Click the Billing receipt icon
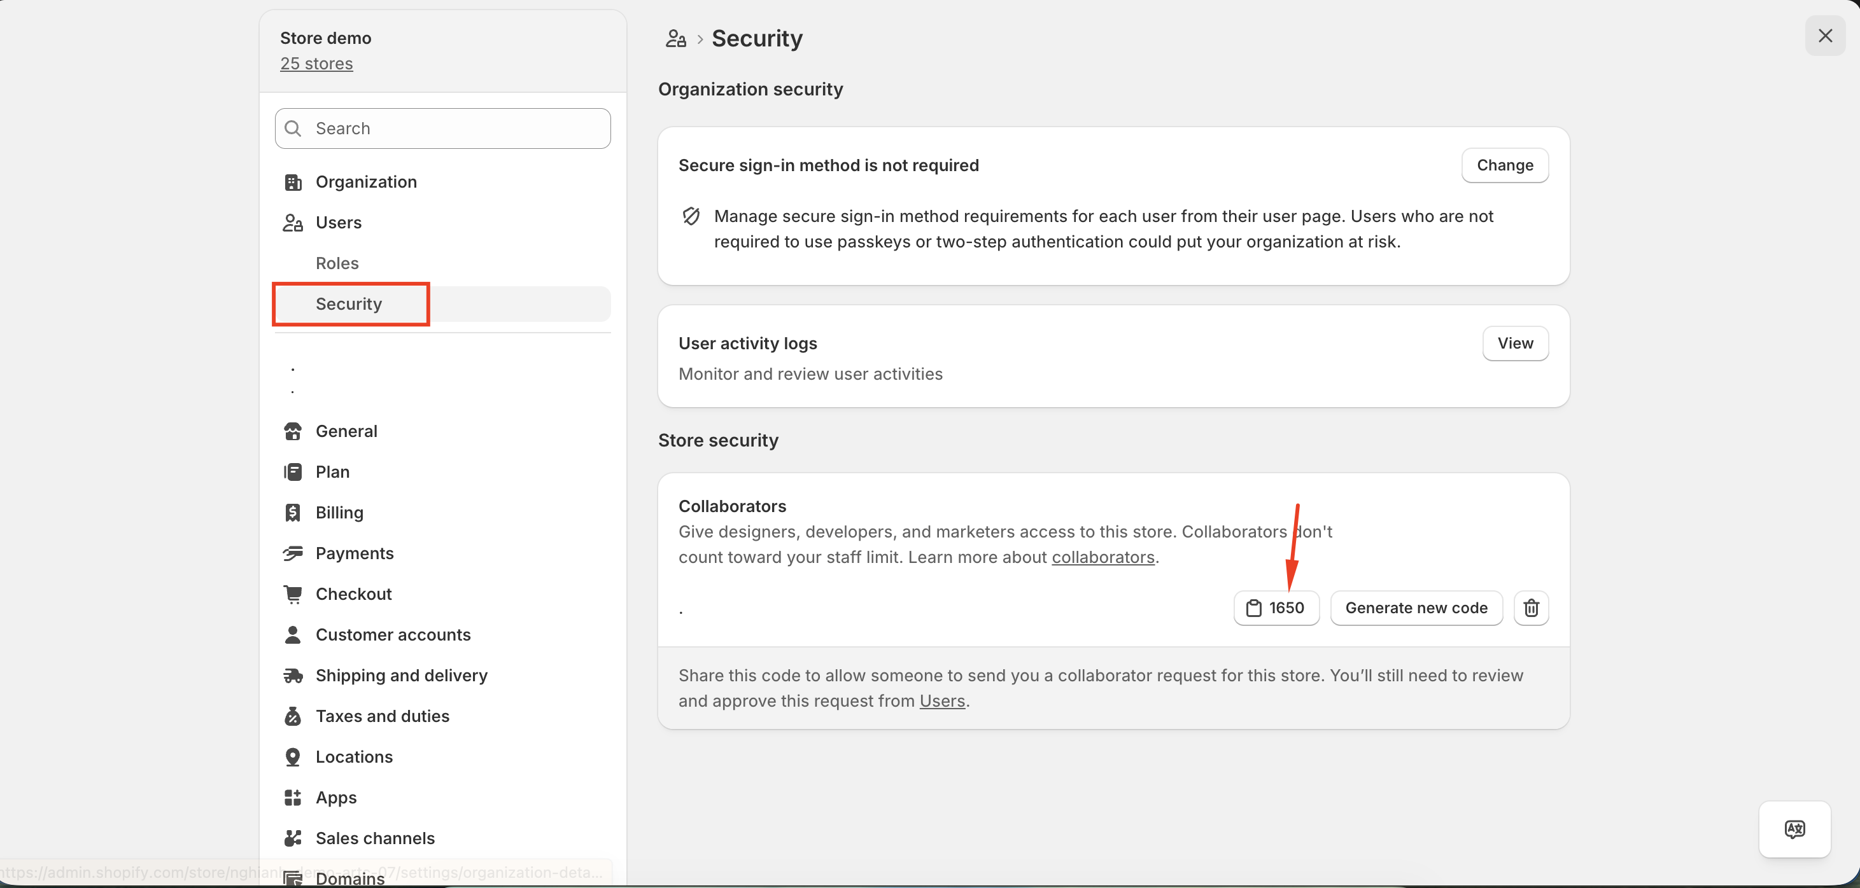The width and height of the screenshot is (1860, 888). (x=292, y=513)
